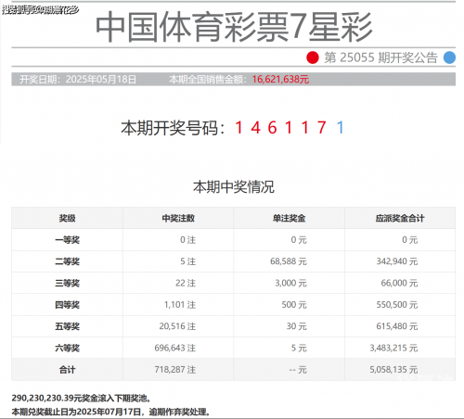
Task: Click the title 中国体育彩票7星彩
Action: tap(234, 27)
